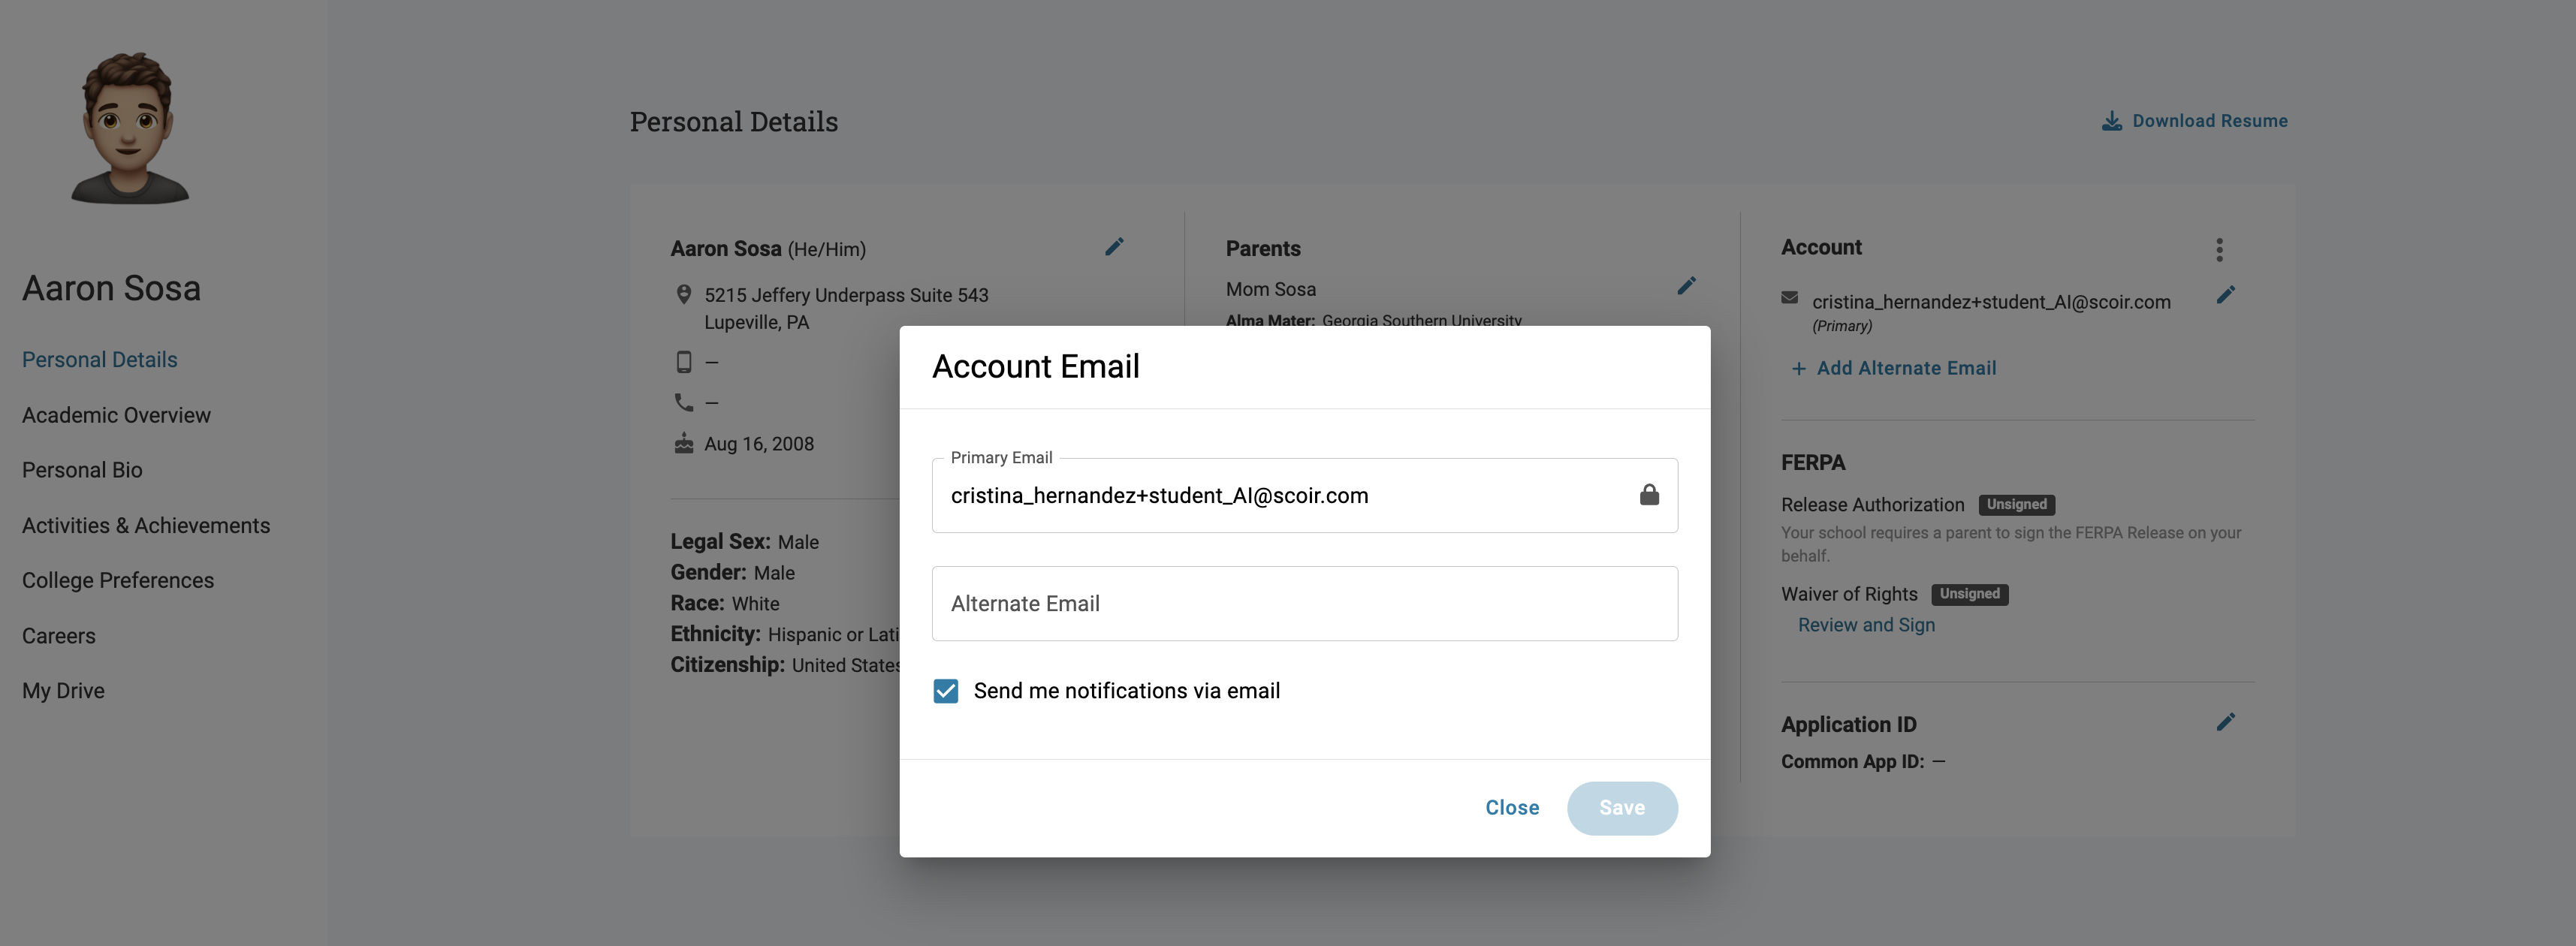
Task: Click the Primary Email field
Action: point(1304,496)
